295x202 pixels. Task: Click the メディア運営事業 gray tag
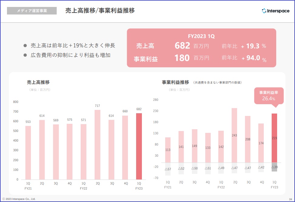coord(32,11)
